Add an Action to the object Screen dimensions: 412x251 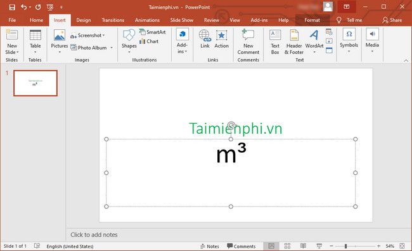[221, 39]
